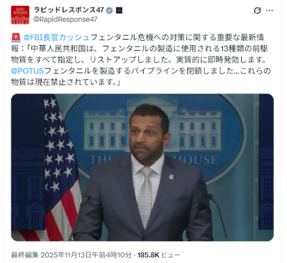Click the gray verified badge beside name
Viewport: 287px width, 263px height.
(x=110, y=10)
